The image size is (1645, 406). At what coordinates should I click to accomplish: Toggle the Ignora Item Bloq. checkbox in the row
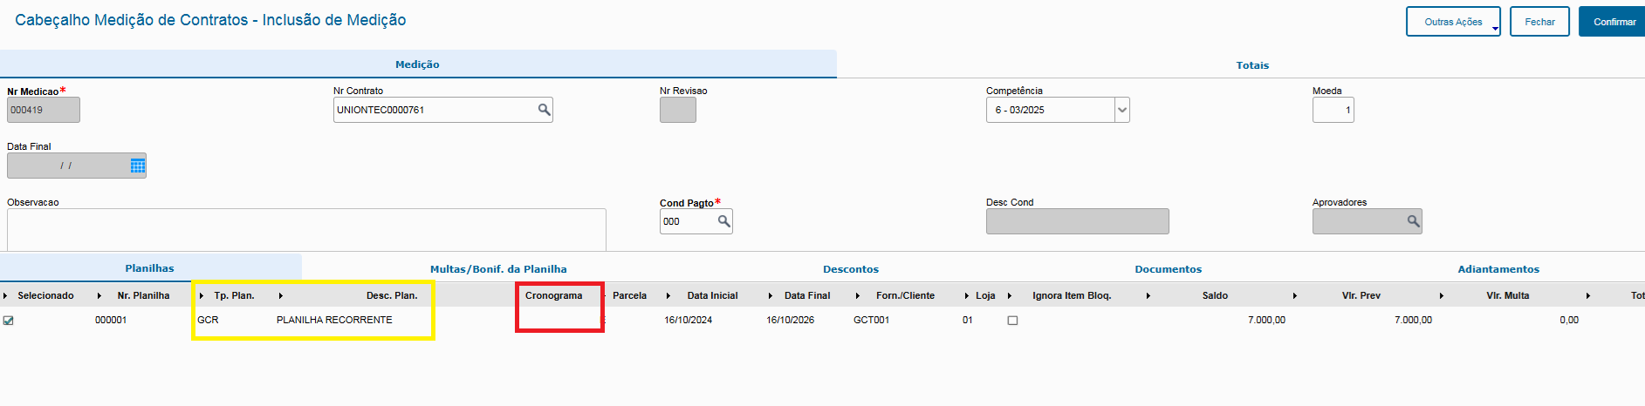point(1012,321)
